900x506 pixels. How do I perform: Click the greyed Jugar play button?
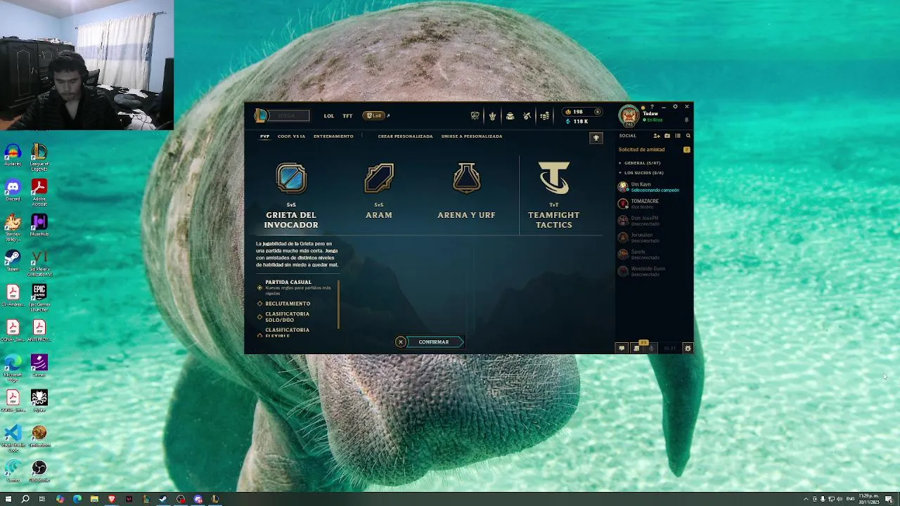point(290,115)
